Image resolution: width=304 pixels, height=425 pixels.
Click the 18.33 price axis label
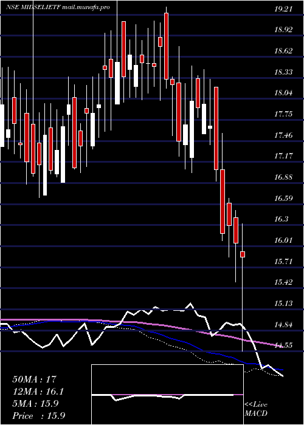pos(283,72)
